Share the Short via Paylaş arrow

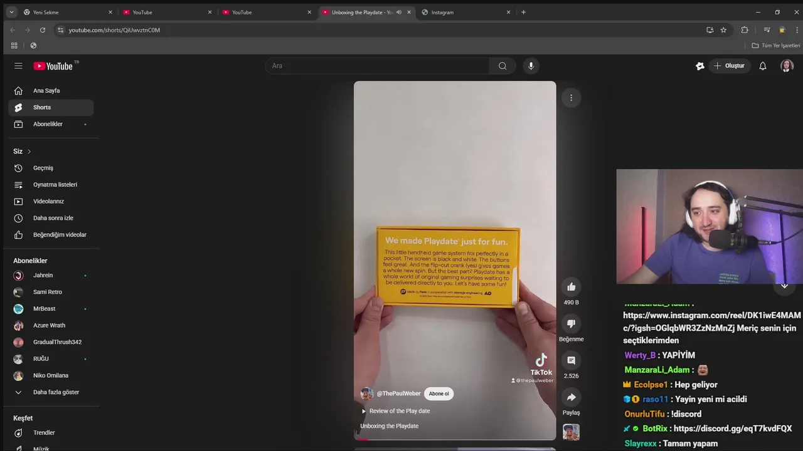(x=571, y=397)
